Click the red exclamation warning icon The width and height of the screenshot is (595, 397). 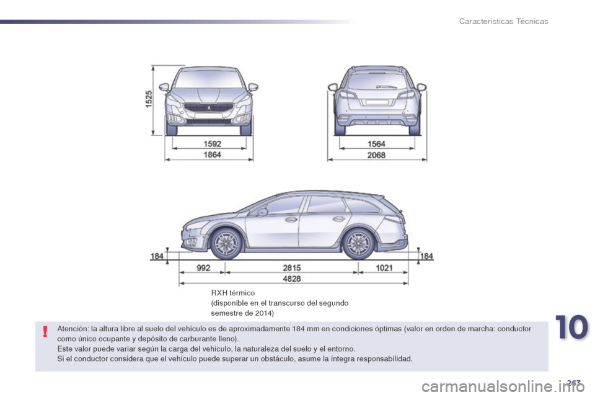(x=45, y=332)
